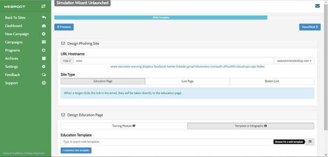
Task: Click the New Campaign plus icon
Action: click(x=44, y=34)
